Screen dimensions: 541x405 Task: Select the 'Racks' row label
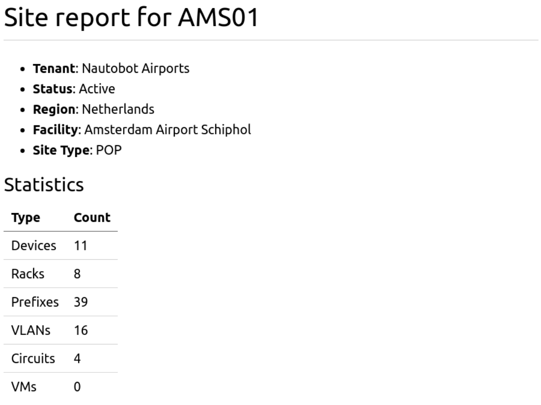pos(28,274)
